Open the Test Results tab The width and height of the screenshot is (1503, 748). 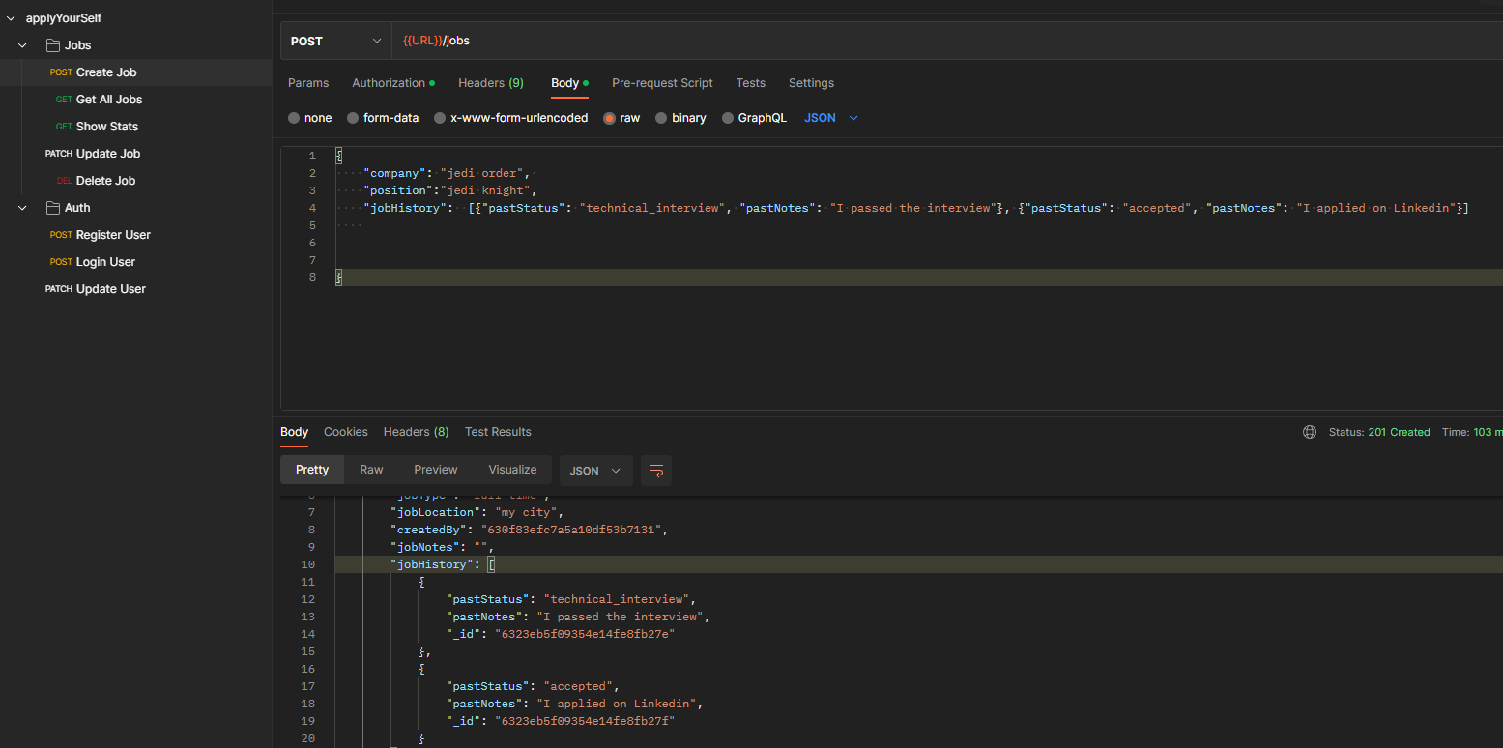498,432
